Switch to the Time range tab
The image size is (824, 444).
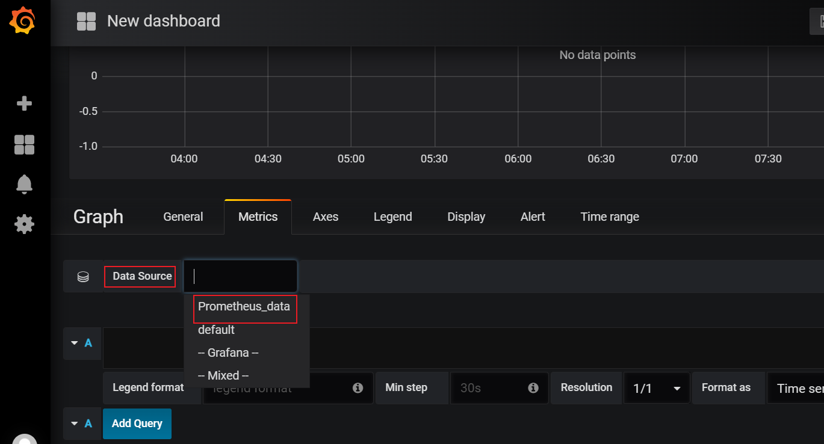click(610, 217)
